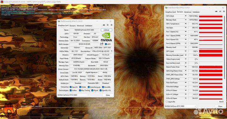Click Memory Used value 899 MB
The height and width of the screenshot is (119, 227).
point(193,47)
